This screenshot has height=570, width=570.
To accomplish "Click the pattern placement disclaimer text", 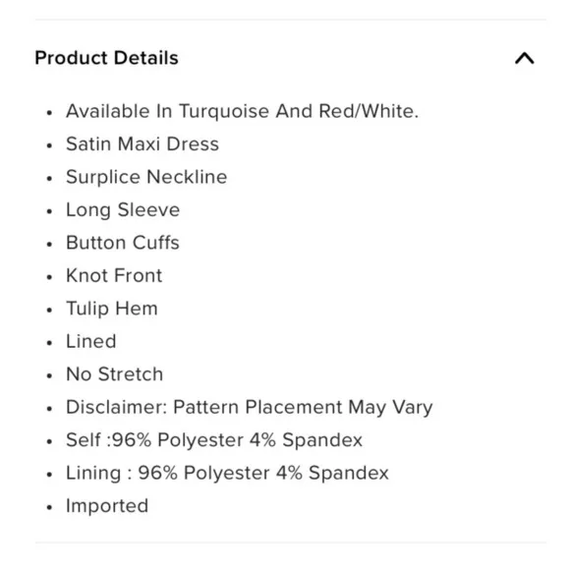I will point(249,407).
